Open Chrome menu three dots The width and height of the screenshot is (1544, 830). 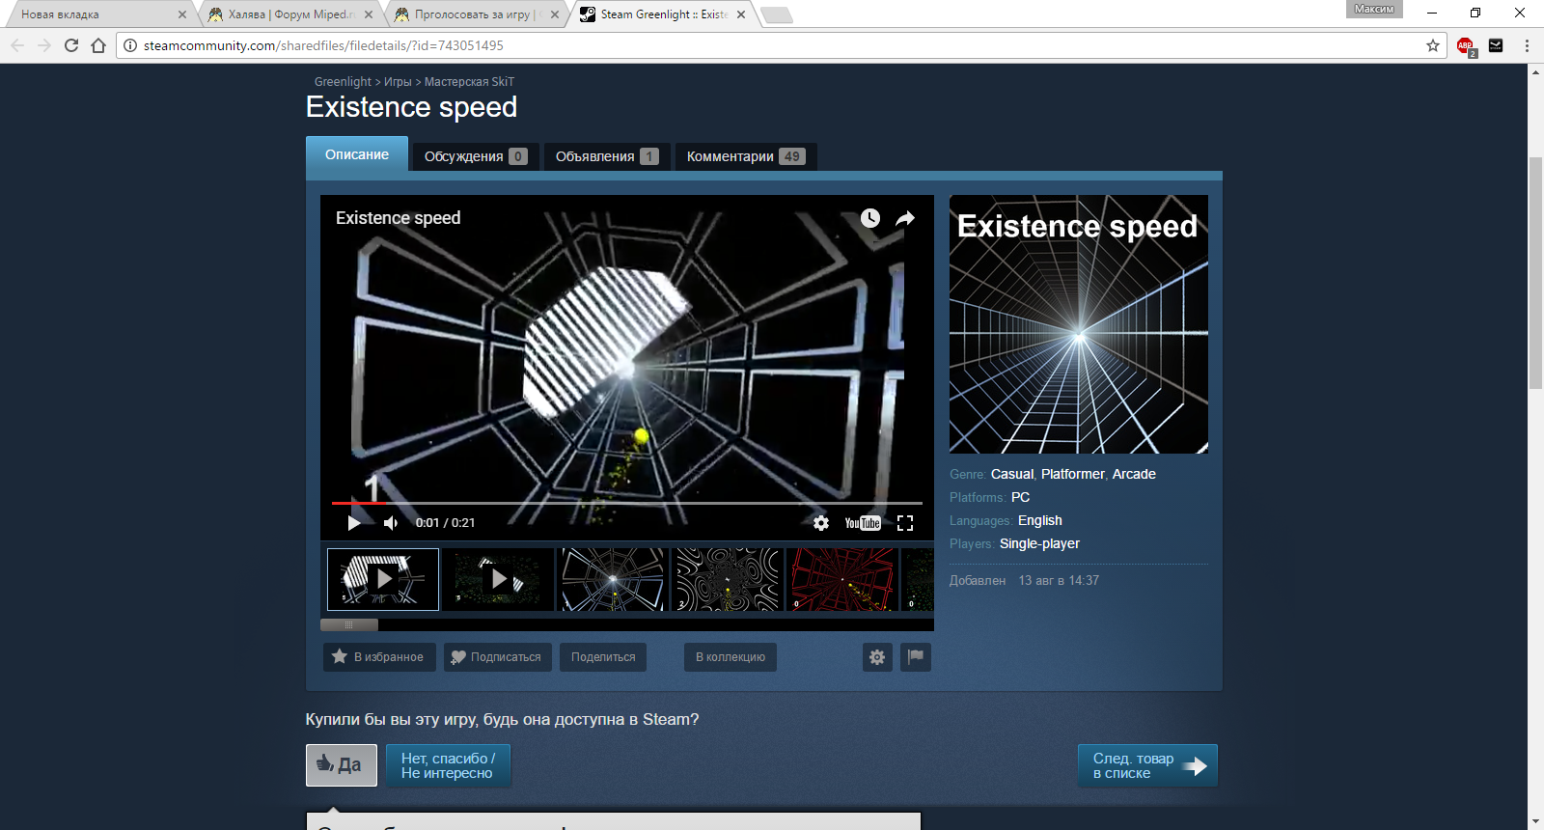pos(1527,45)
